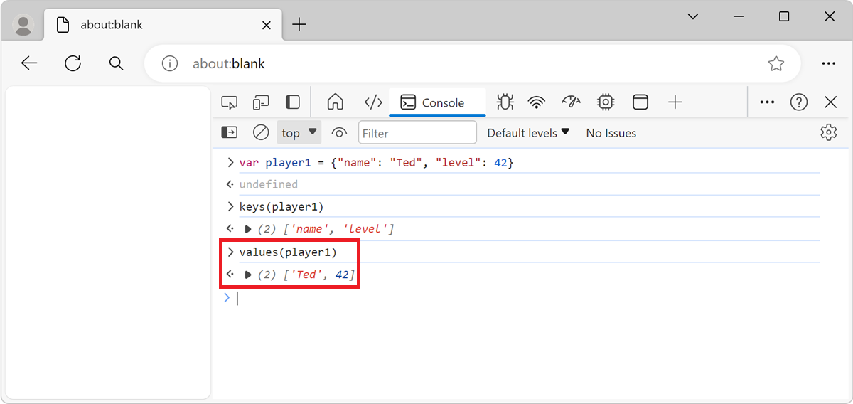Open tab actions chevron menu

(x=693, y=16)
